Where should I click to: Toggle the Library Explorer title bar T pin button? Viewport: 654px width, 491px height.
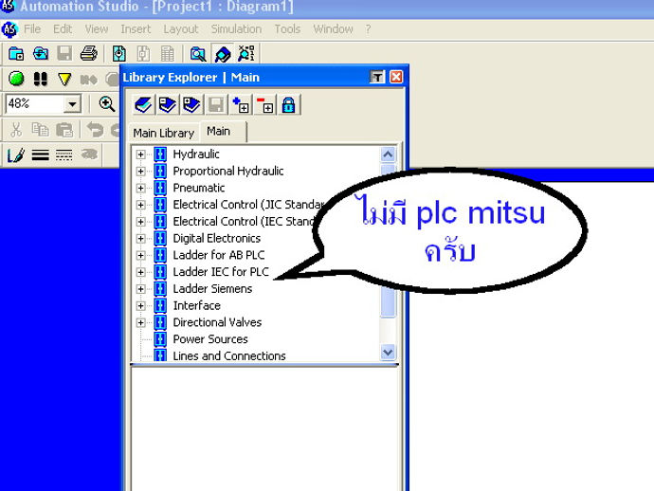(377, 77)
